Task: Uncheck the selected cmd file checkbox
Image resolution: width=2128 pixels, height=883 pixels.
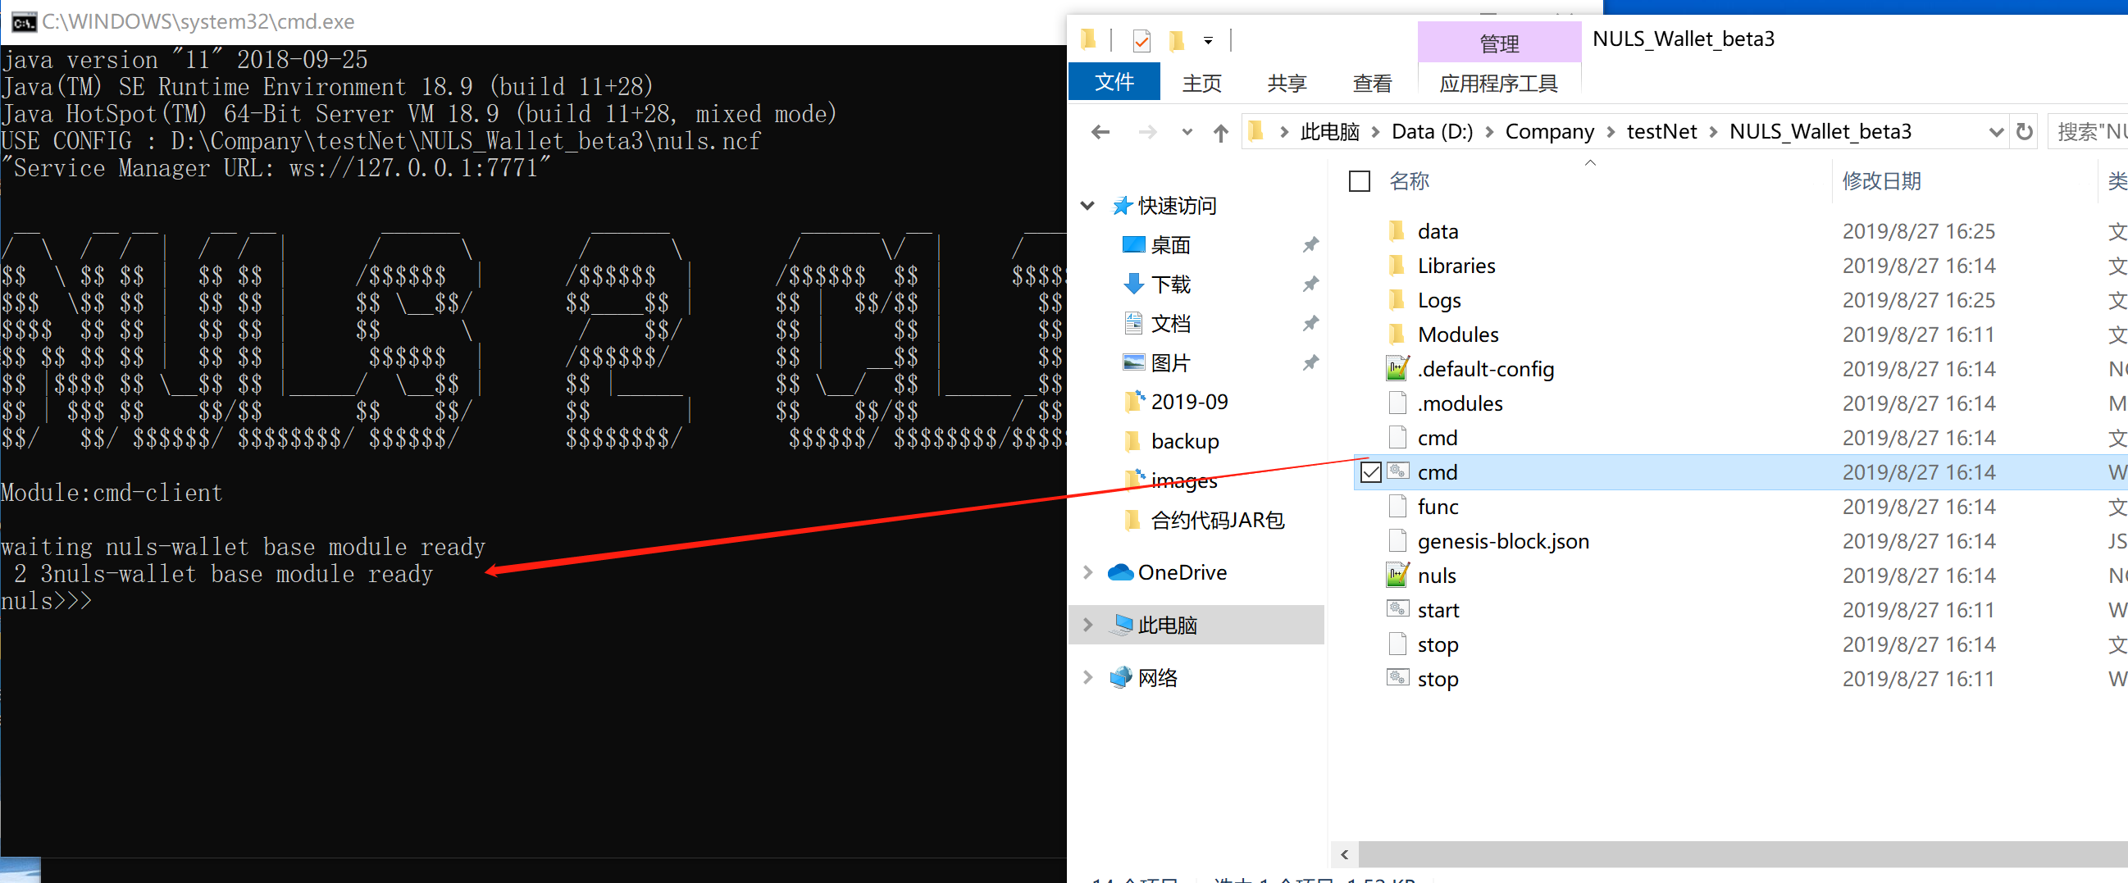Action: pyautogui.click(x=1370, y=472)
